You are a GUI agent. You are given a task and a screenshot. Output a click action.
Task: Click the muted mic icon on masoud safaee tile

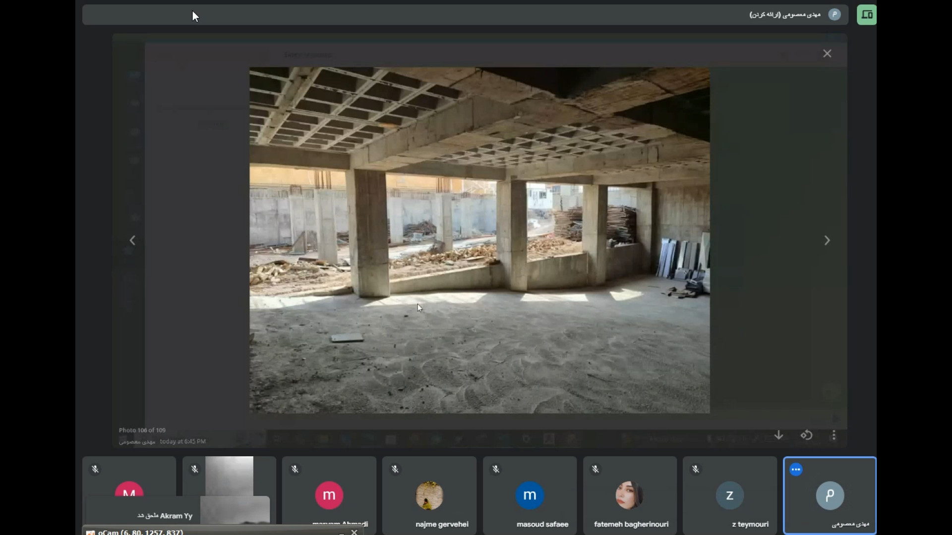[x=496, y=469]
